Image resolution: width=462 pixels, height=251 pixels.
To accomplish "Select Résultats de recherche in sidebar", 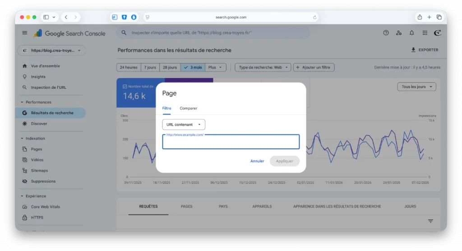I will click(x=51, y=113).
